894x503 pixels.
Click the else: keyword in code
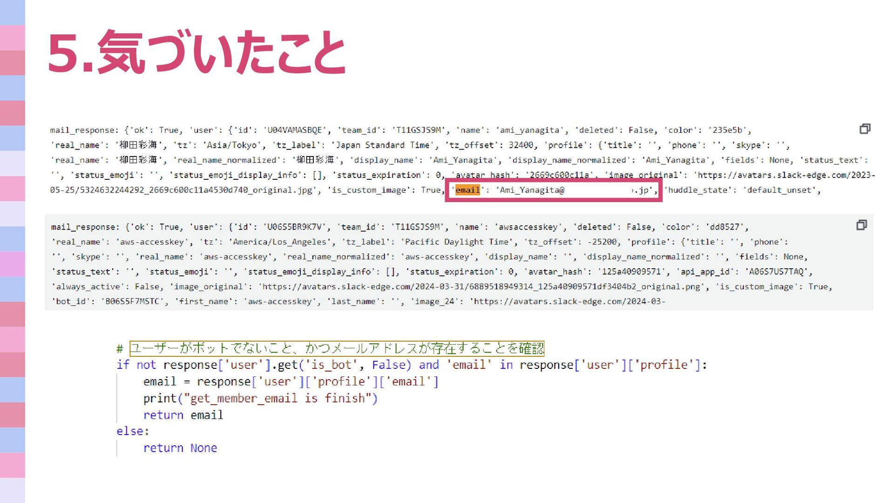click(133, 431)
